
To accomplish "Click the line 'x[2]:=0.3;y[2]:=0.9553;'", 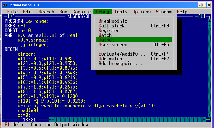I will [x=47, y=63].
